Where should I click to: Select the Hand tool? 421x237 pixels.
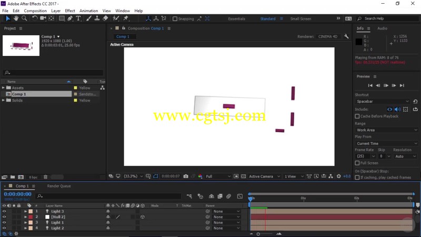pos(16,18)
